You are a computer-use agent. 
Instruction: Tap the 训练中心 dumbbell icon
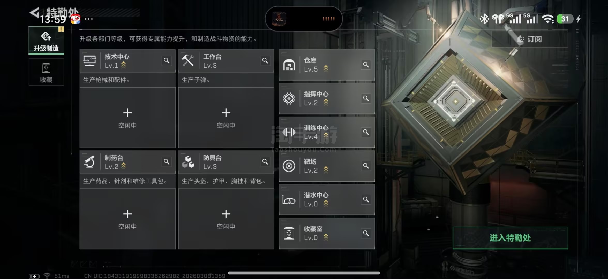click(x=289, y=132)
